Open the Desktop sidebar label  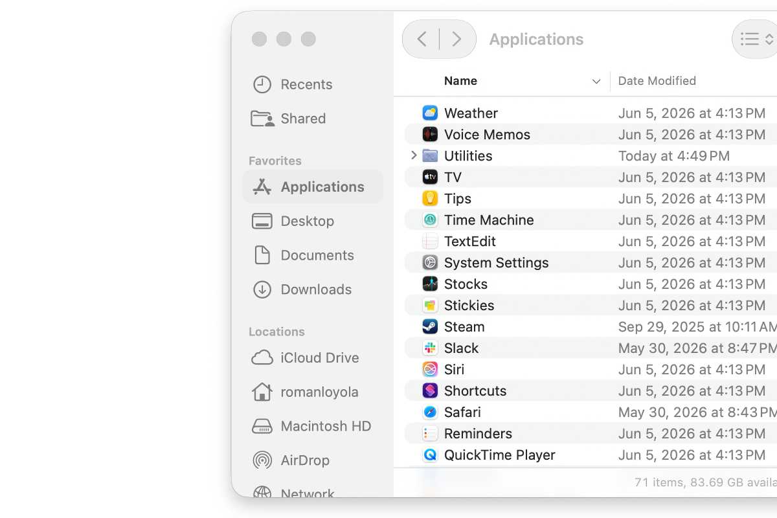[x=308, y=221]
